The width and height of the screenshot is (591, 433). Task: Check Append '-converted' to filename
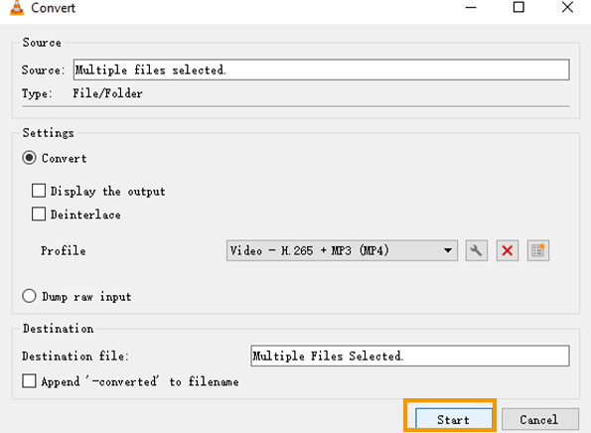coord(29,381)
